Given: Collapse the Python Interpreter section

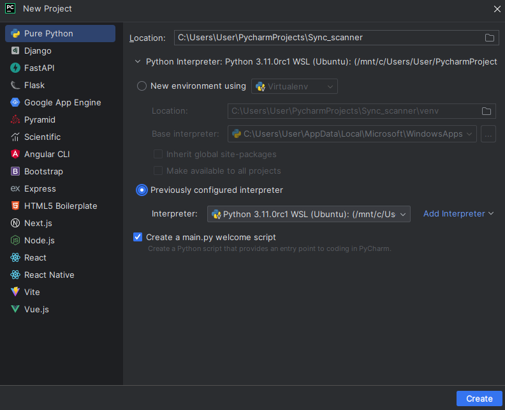Looking at the screenshot, I should pos(138,61).
